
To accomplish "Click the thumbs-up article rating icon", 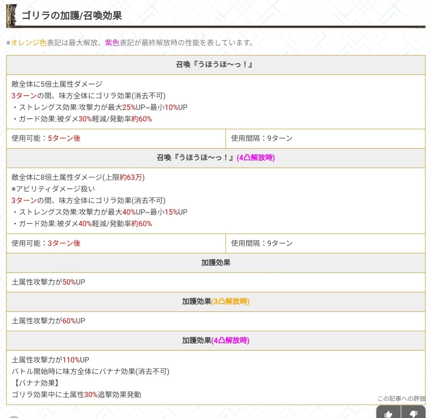I will click(x=388, y=414).
